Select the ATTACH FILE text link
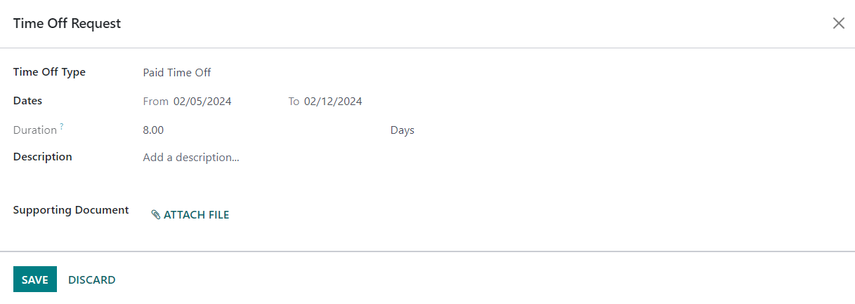 pyautogui.click(x=197, y=215)
